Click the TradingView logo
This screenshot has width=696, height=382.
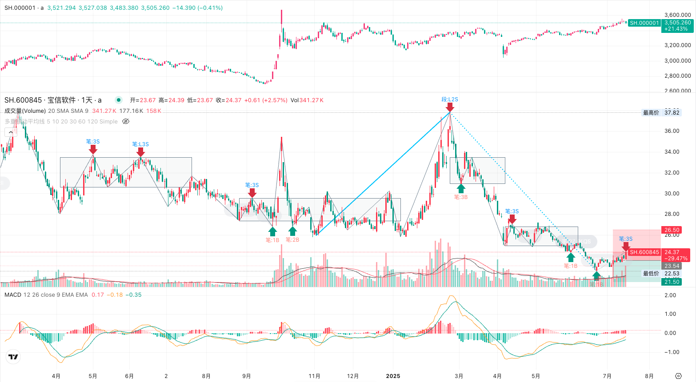coord(13,357)
